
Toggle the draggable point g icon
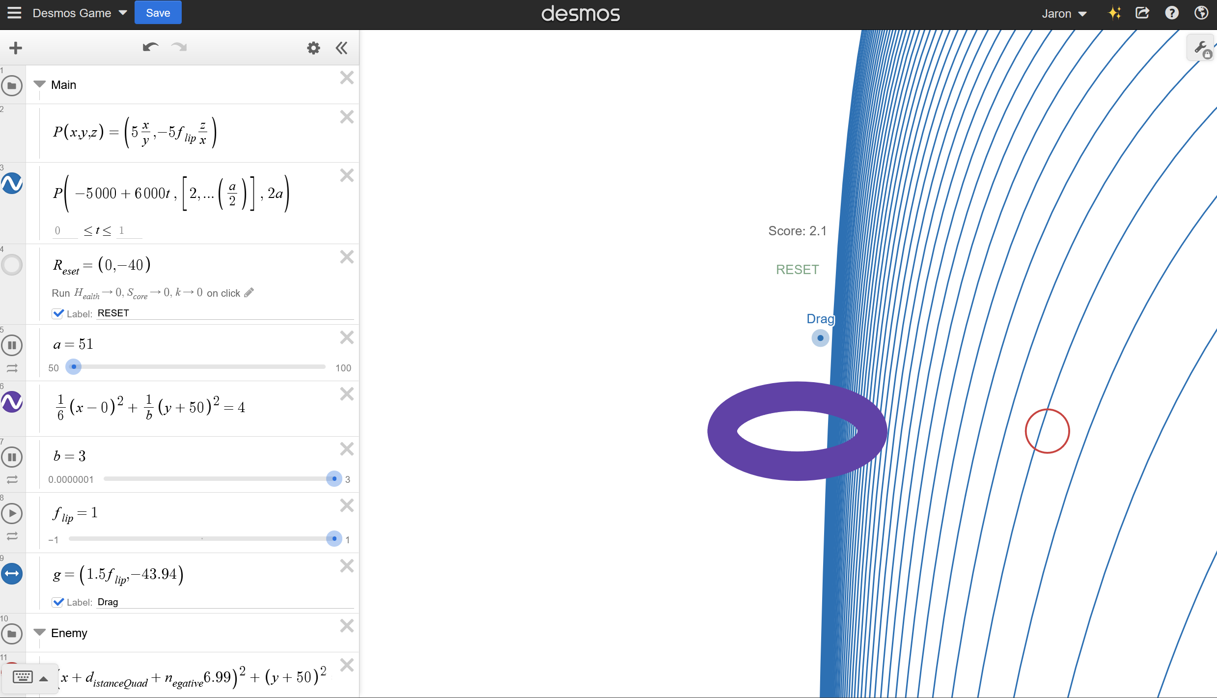(12, 574)
